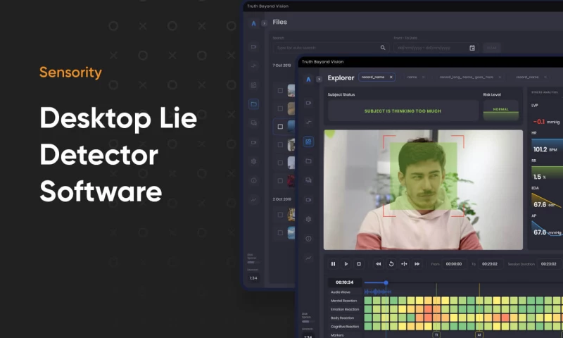
Task: Close the record_long_name_goes_here tab
Action: [500, 77]
